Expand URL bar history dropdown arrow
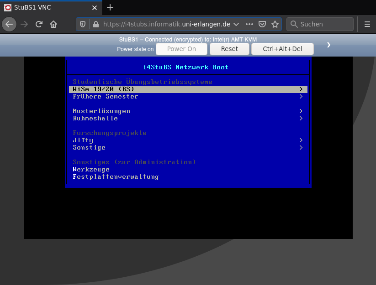Image resolution: width=376 pixels, height=285 pixels. tap(236, 24)
